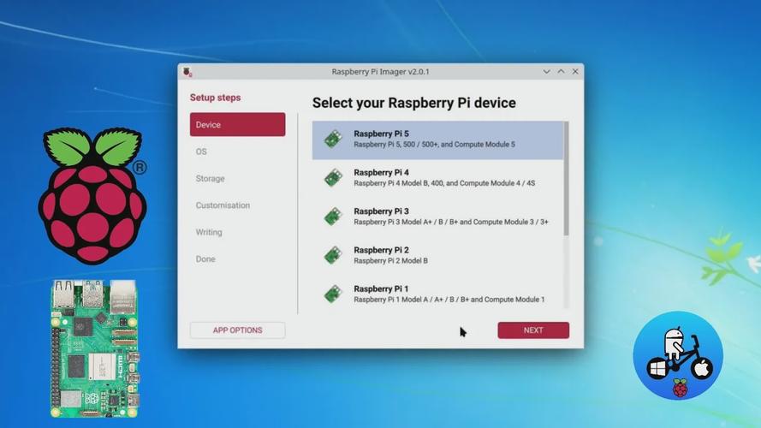Choose Raspberry Pi 4 from the device list
Screen dimensions: 761x428
click(x=437, y=178)
